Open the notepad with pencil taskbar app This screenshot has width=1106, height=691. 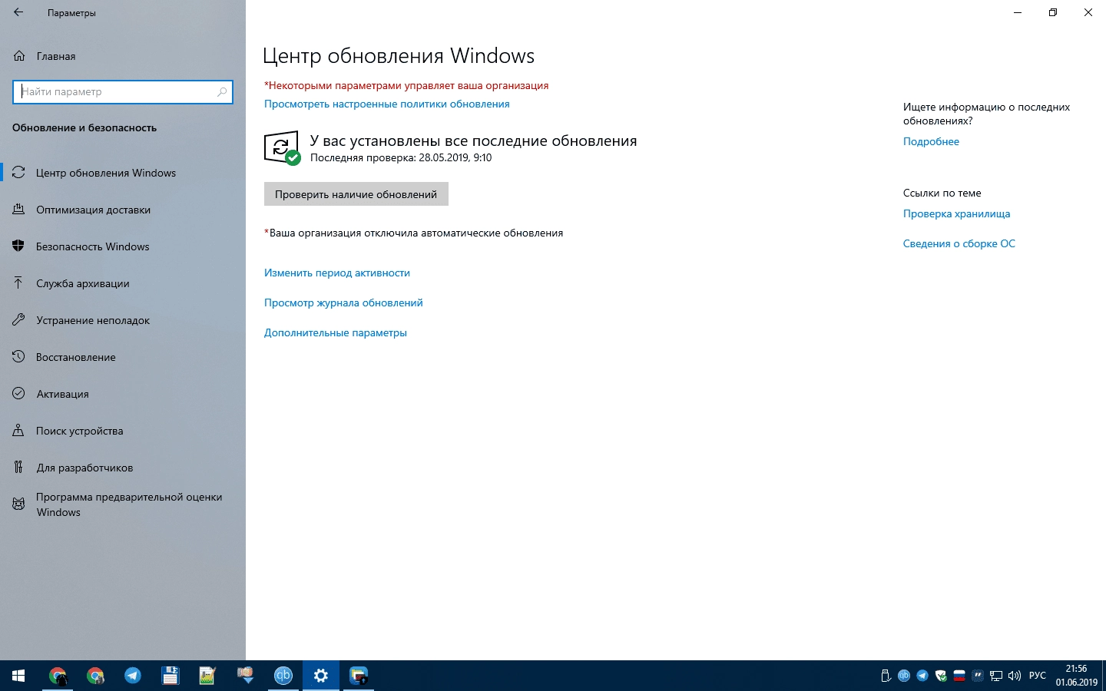click(x=207, y=676)
